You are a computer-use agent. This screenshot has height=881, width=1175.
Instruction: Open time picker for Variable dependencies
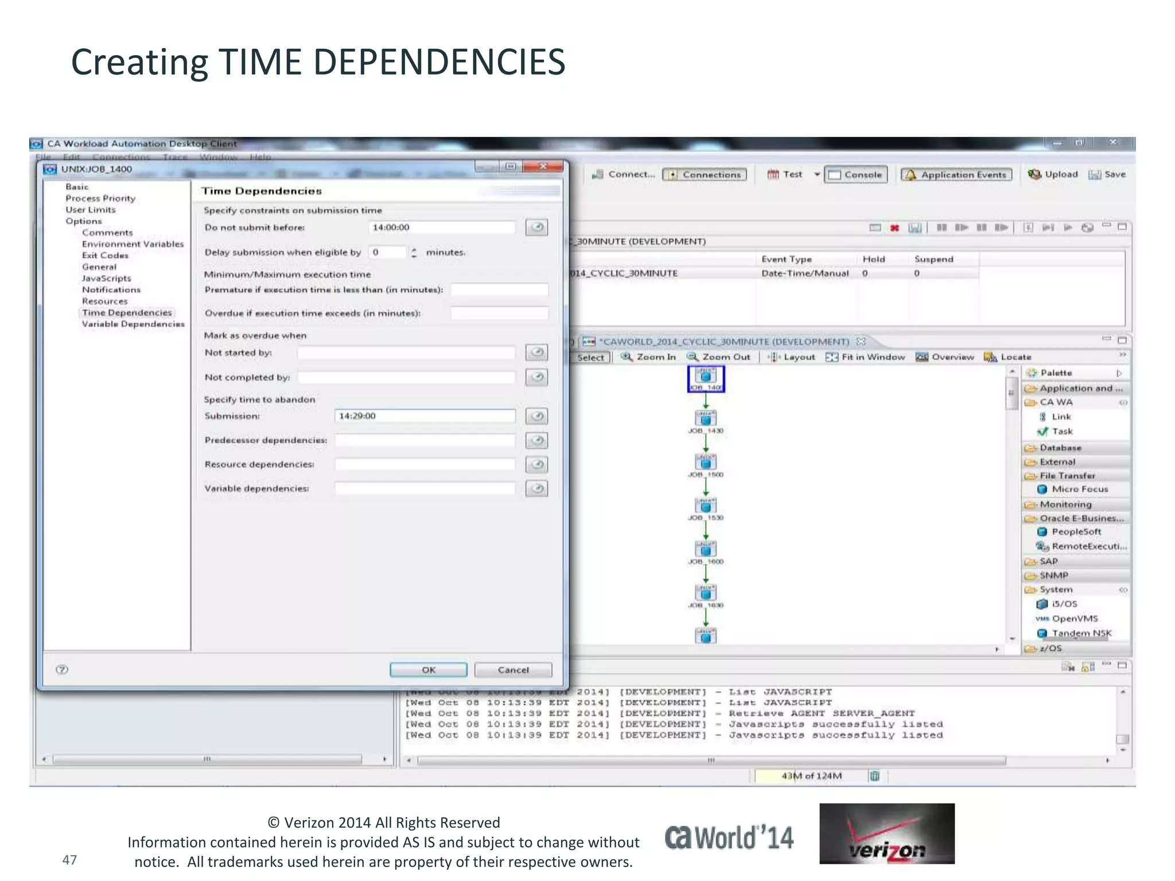pos(536,489)
